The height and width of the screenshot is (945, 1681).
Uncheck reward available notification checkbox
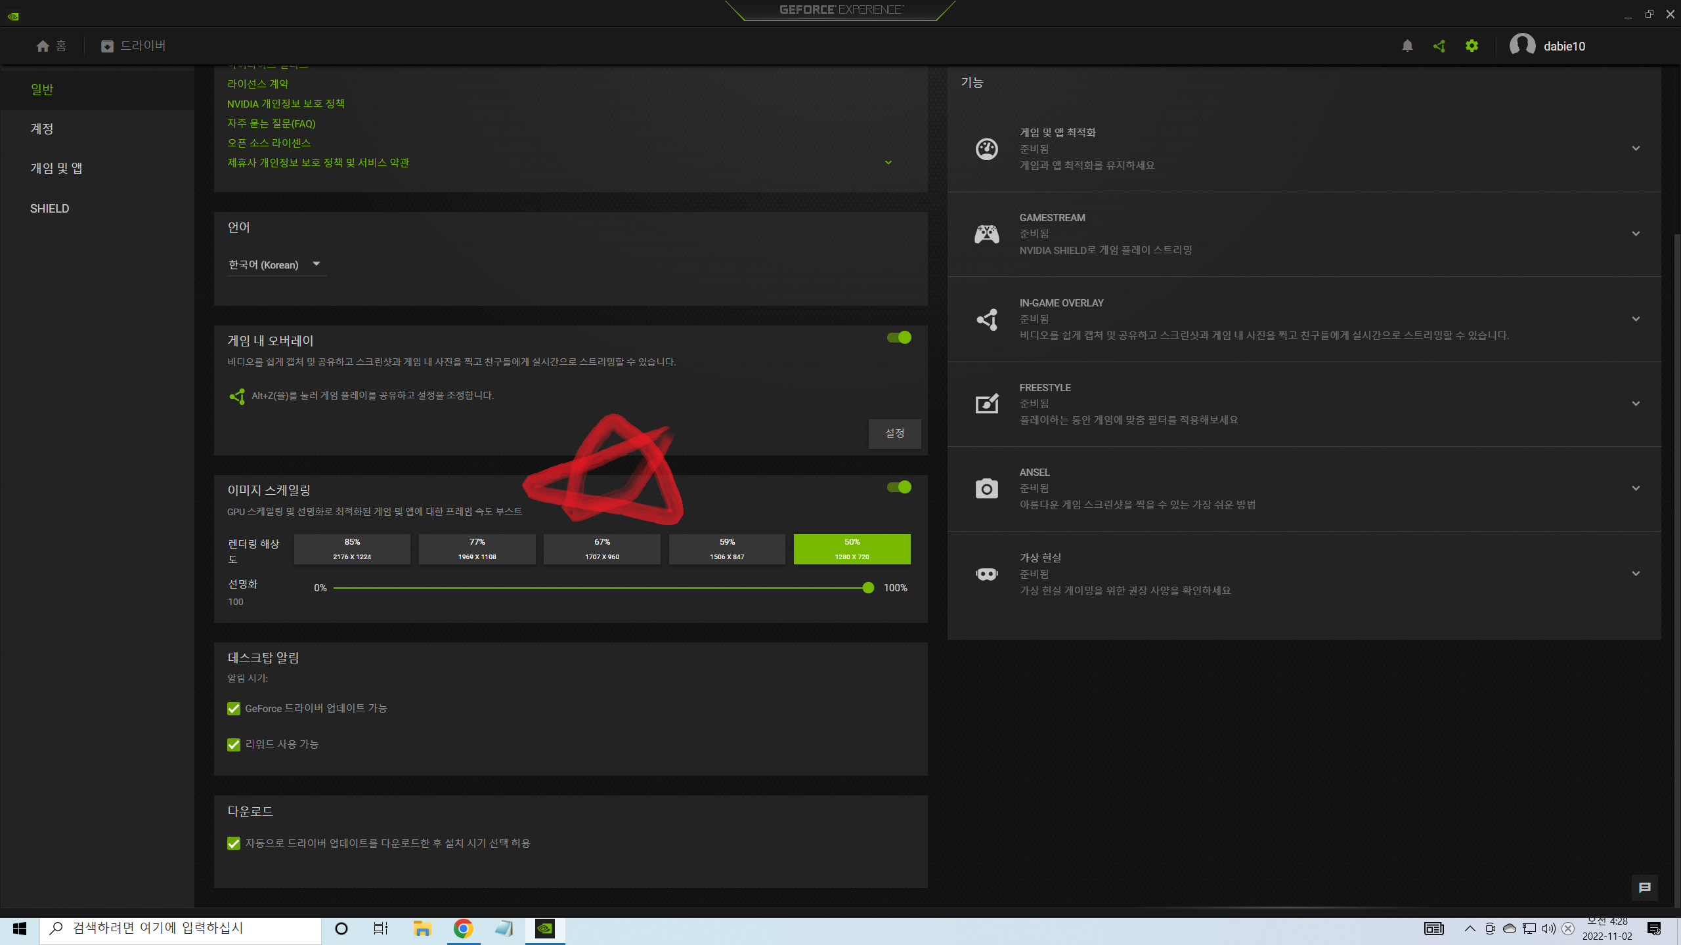coord(234,745)
